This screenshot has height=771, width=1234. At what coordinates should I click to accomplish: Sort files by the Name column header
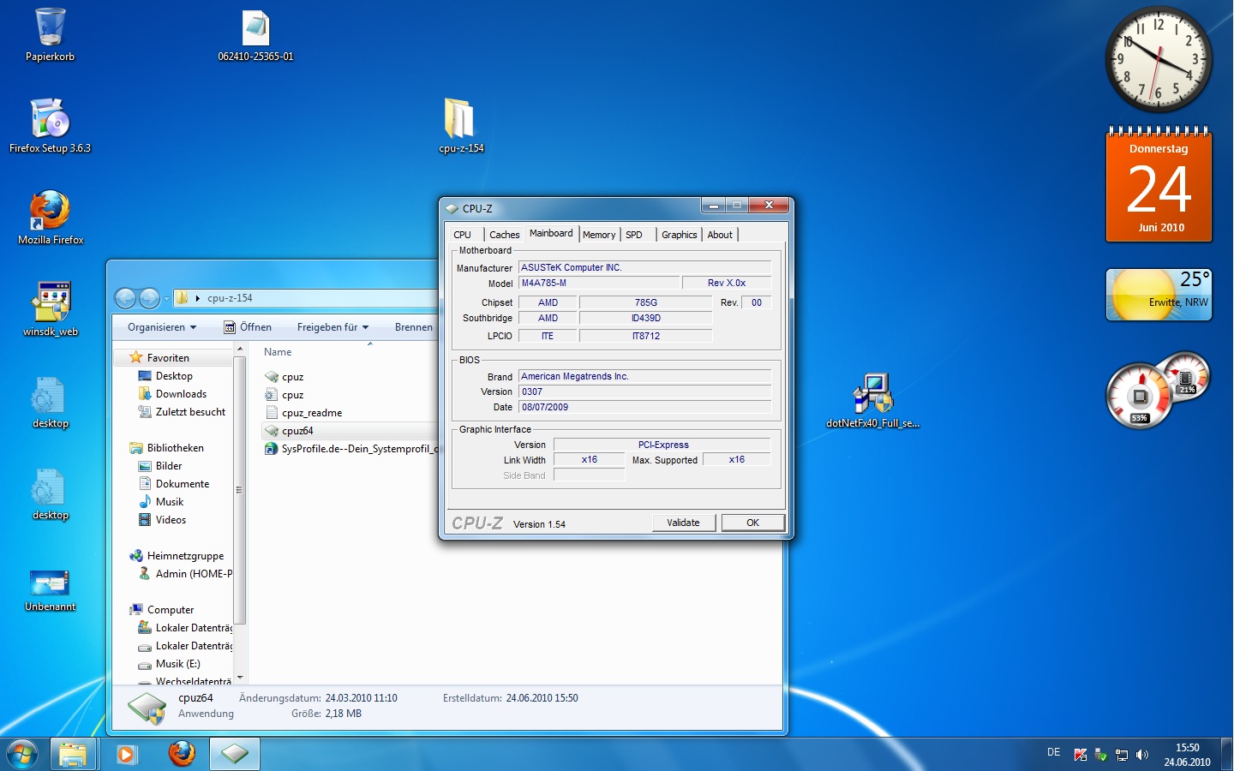pos(278,352)
